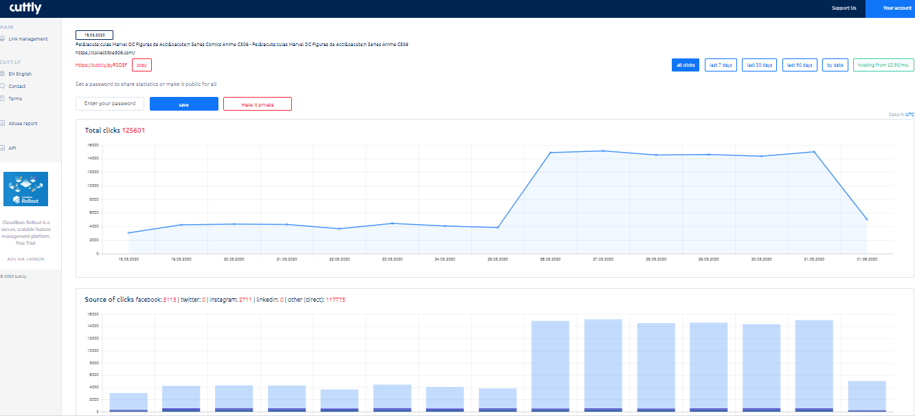The height and width of the screenshot is (420, 915).
Task: Click the 27.05.2020 peak point on line chart
Action: click(603, 151)
